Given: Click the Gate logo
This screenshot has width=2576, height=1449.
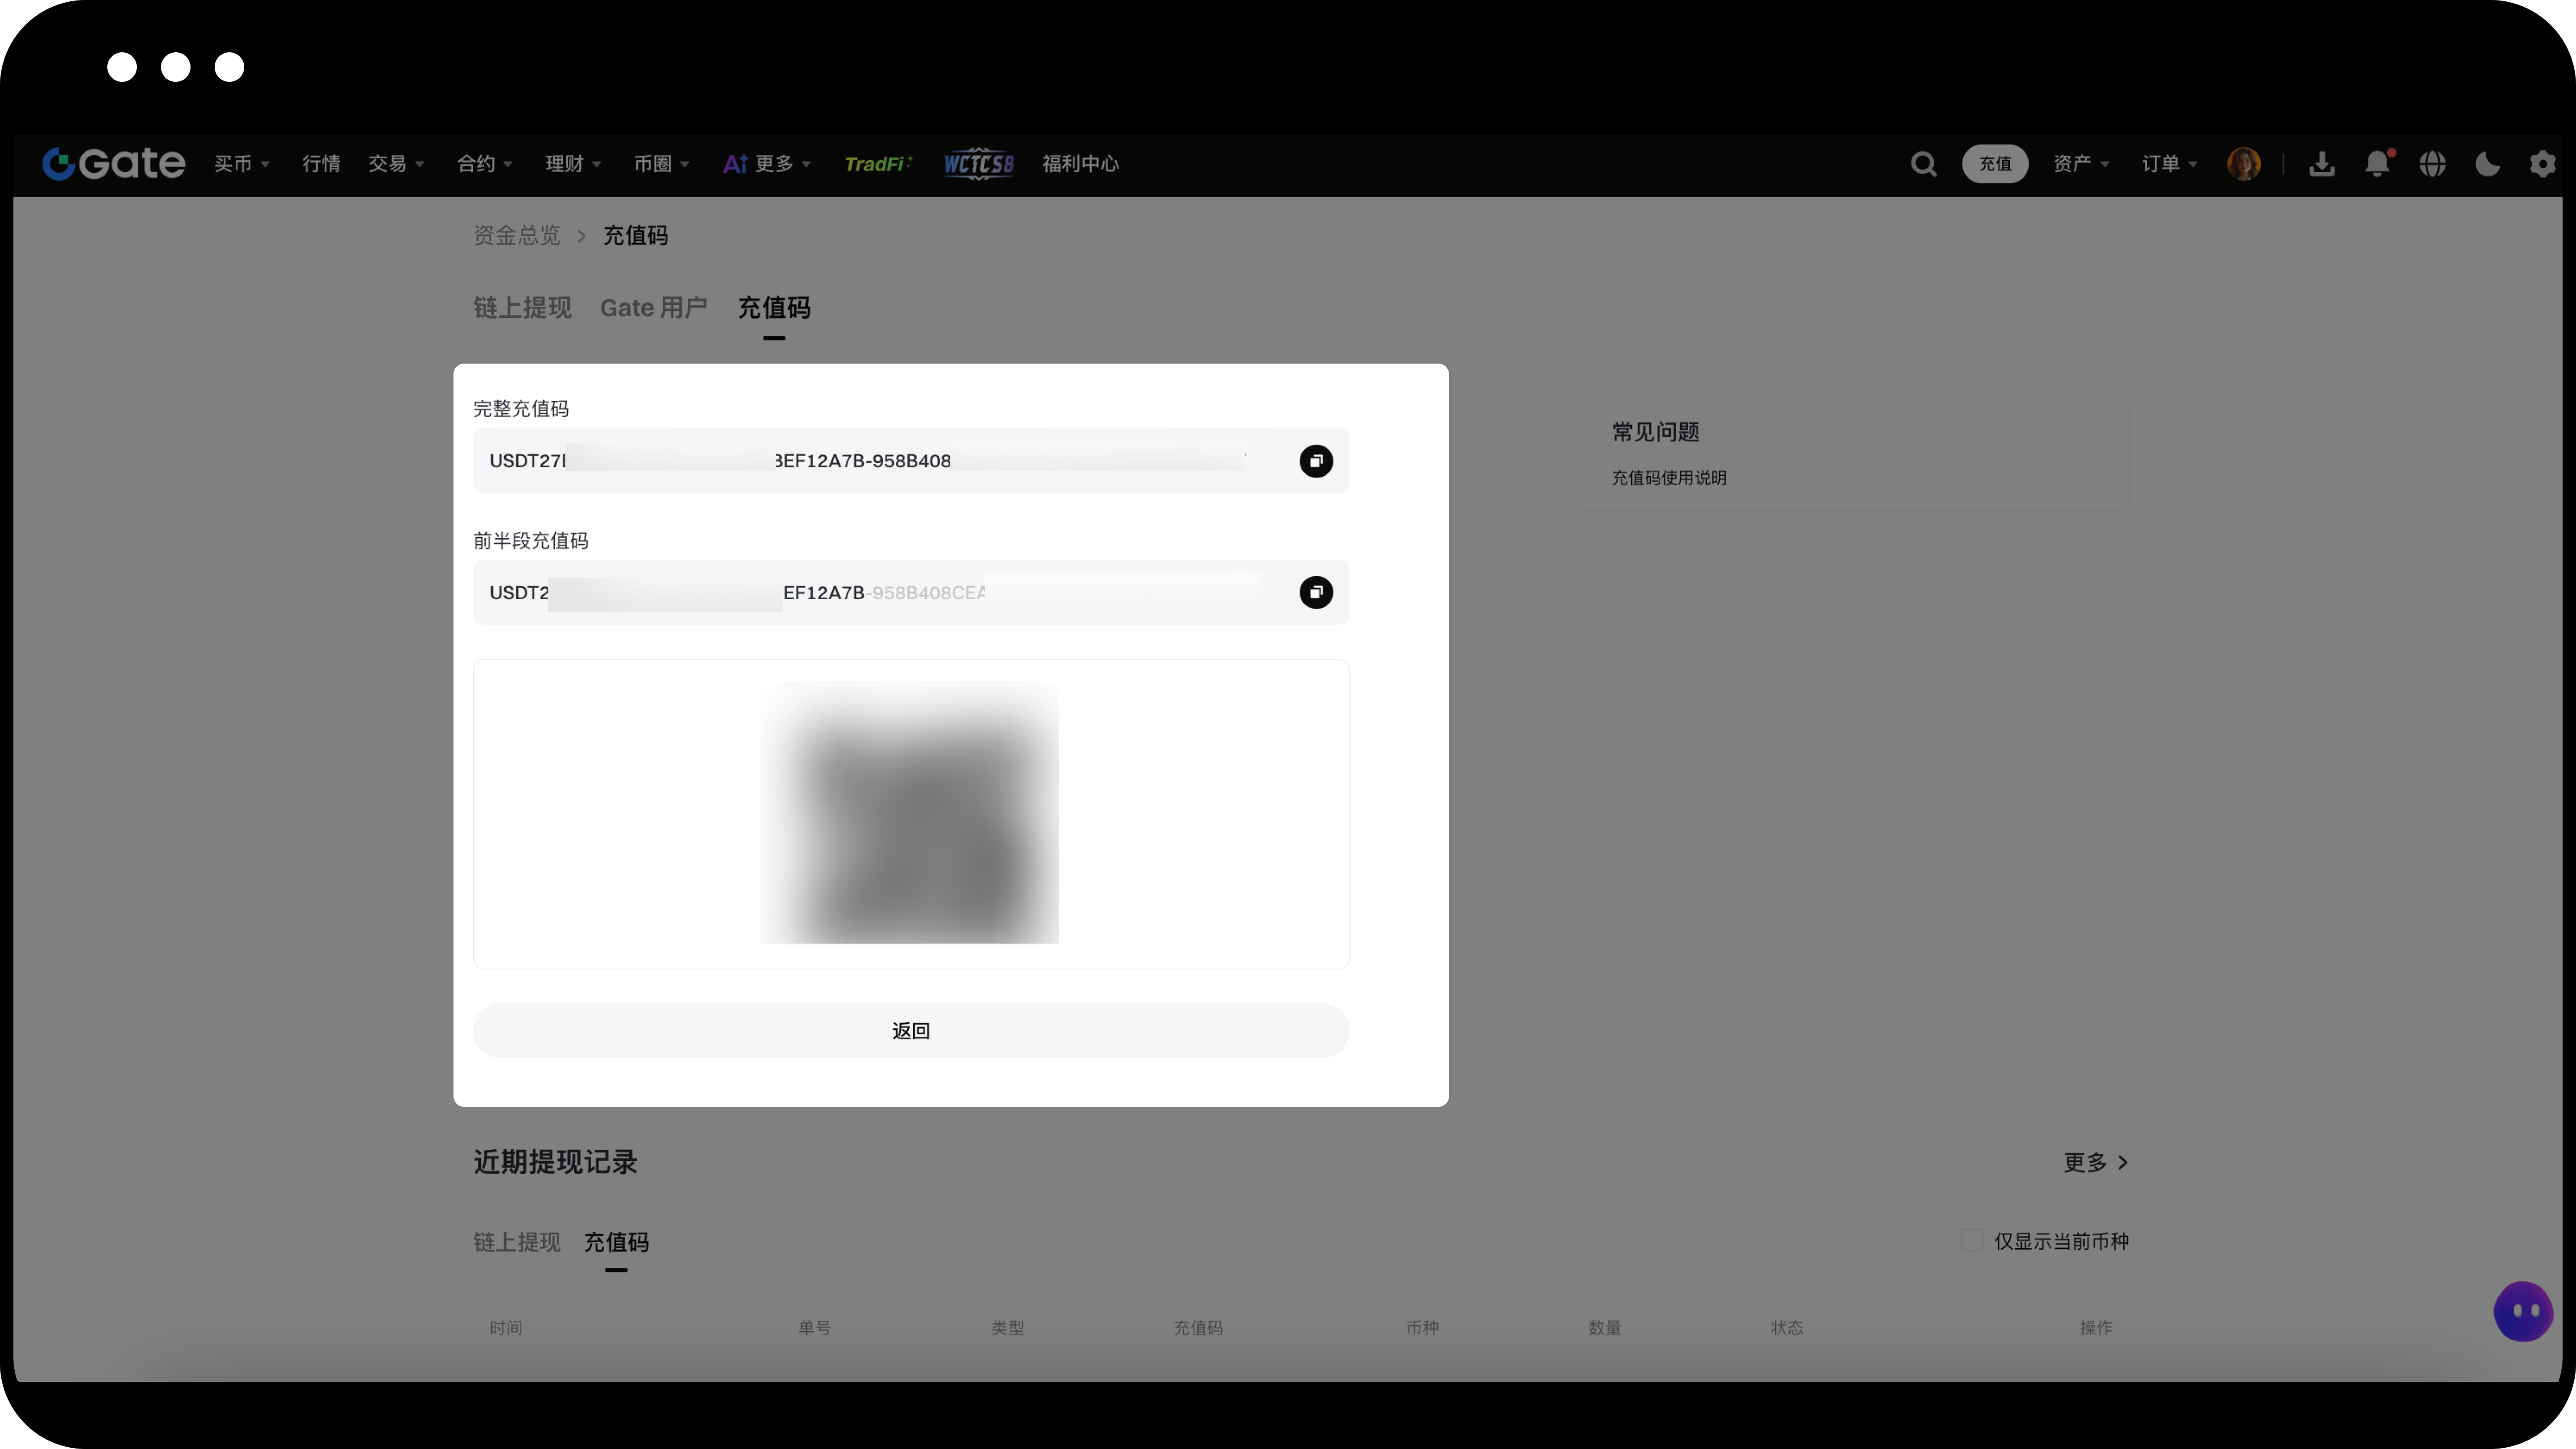Looking at the screenshot, I should pos(113,163).
